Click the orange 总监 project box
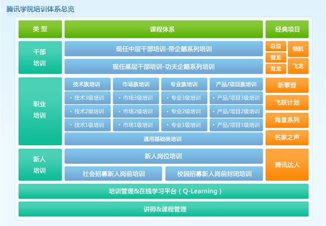 click(276, 46)
